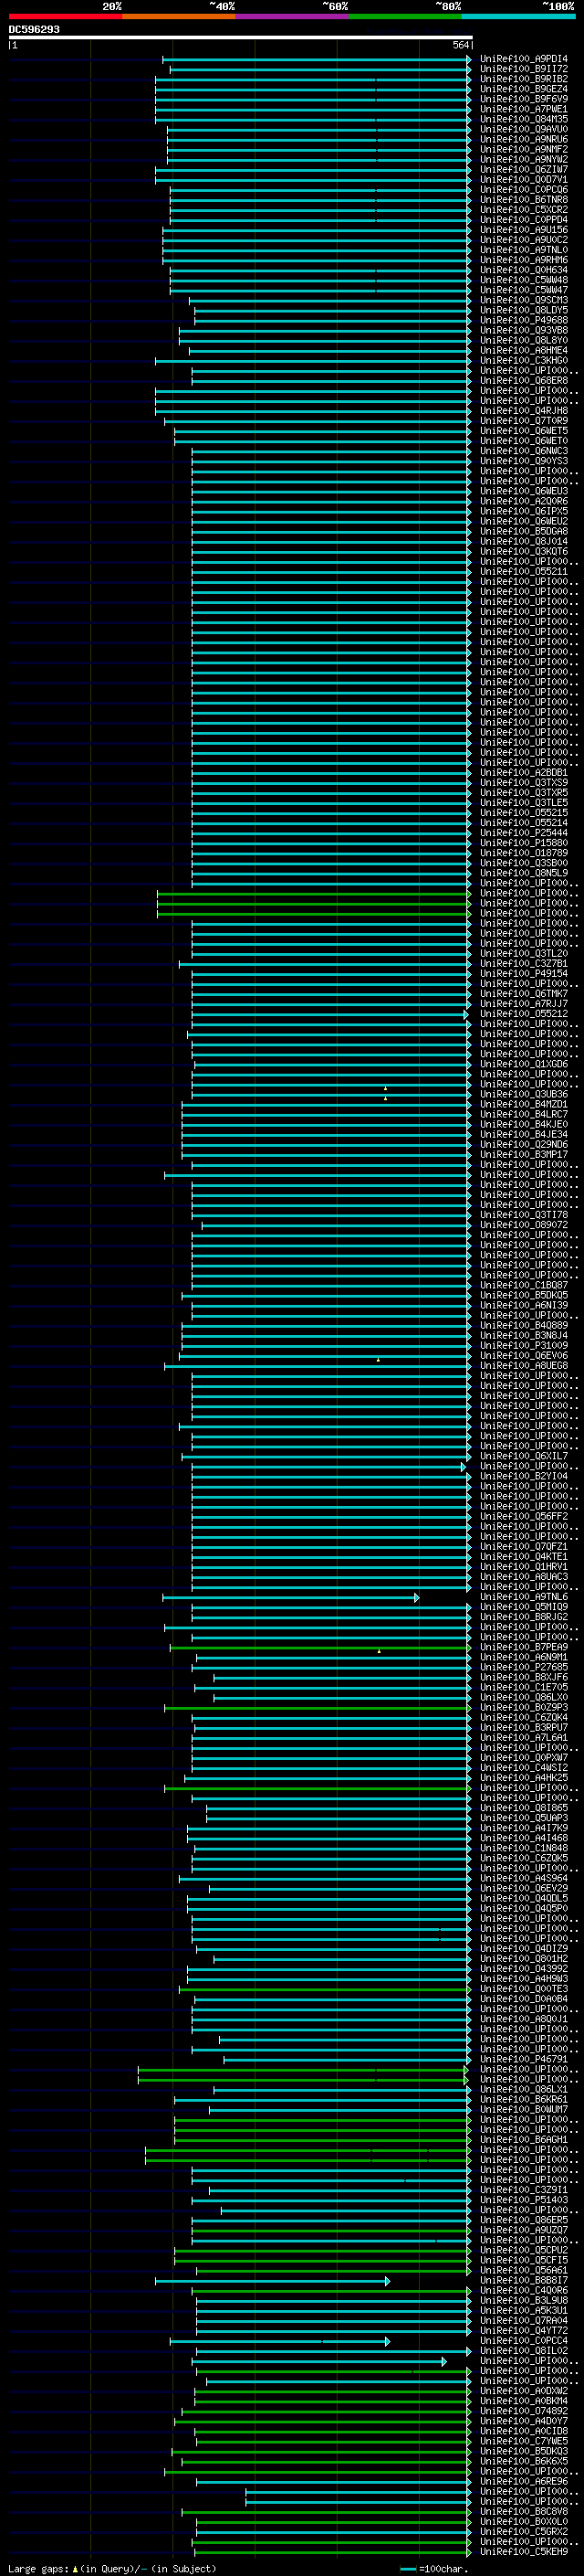
Task: Select hit label UniRef100_A9RHM6
Action: [x=523, y=260]
